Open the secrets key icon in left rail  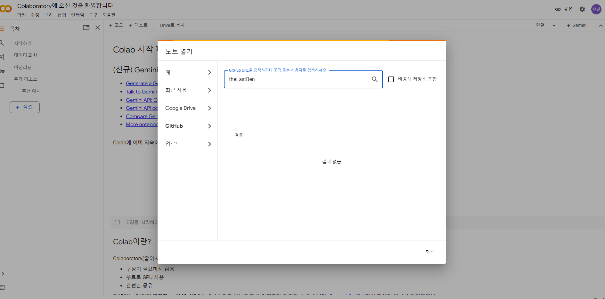(2, 71)
